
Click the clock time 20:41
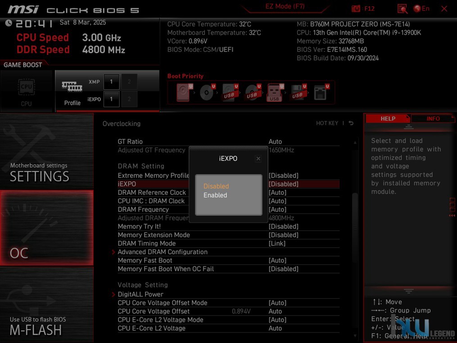(34, 23)
